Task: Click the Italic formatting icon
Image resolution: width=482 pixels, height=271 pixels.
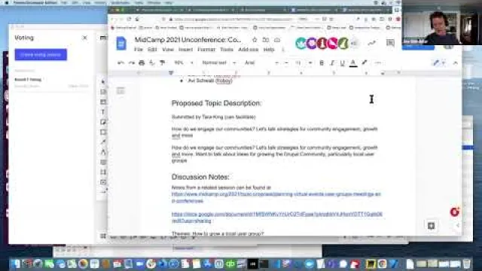Action: (x=332, y=62)
